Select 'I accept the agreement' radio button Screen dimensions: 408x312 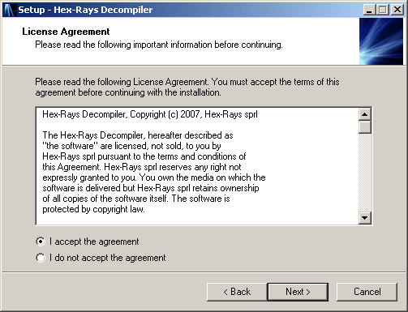[41, 241]
